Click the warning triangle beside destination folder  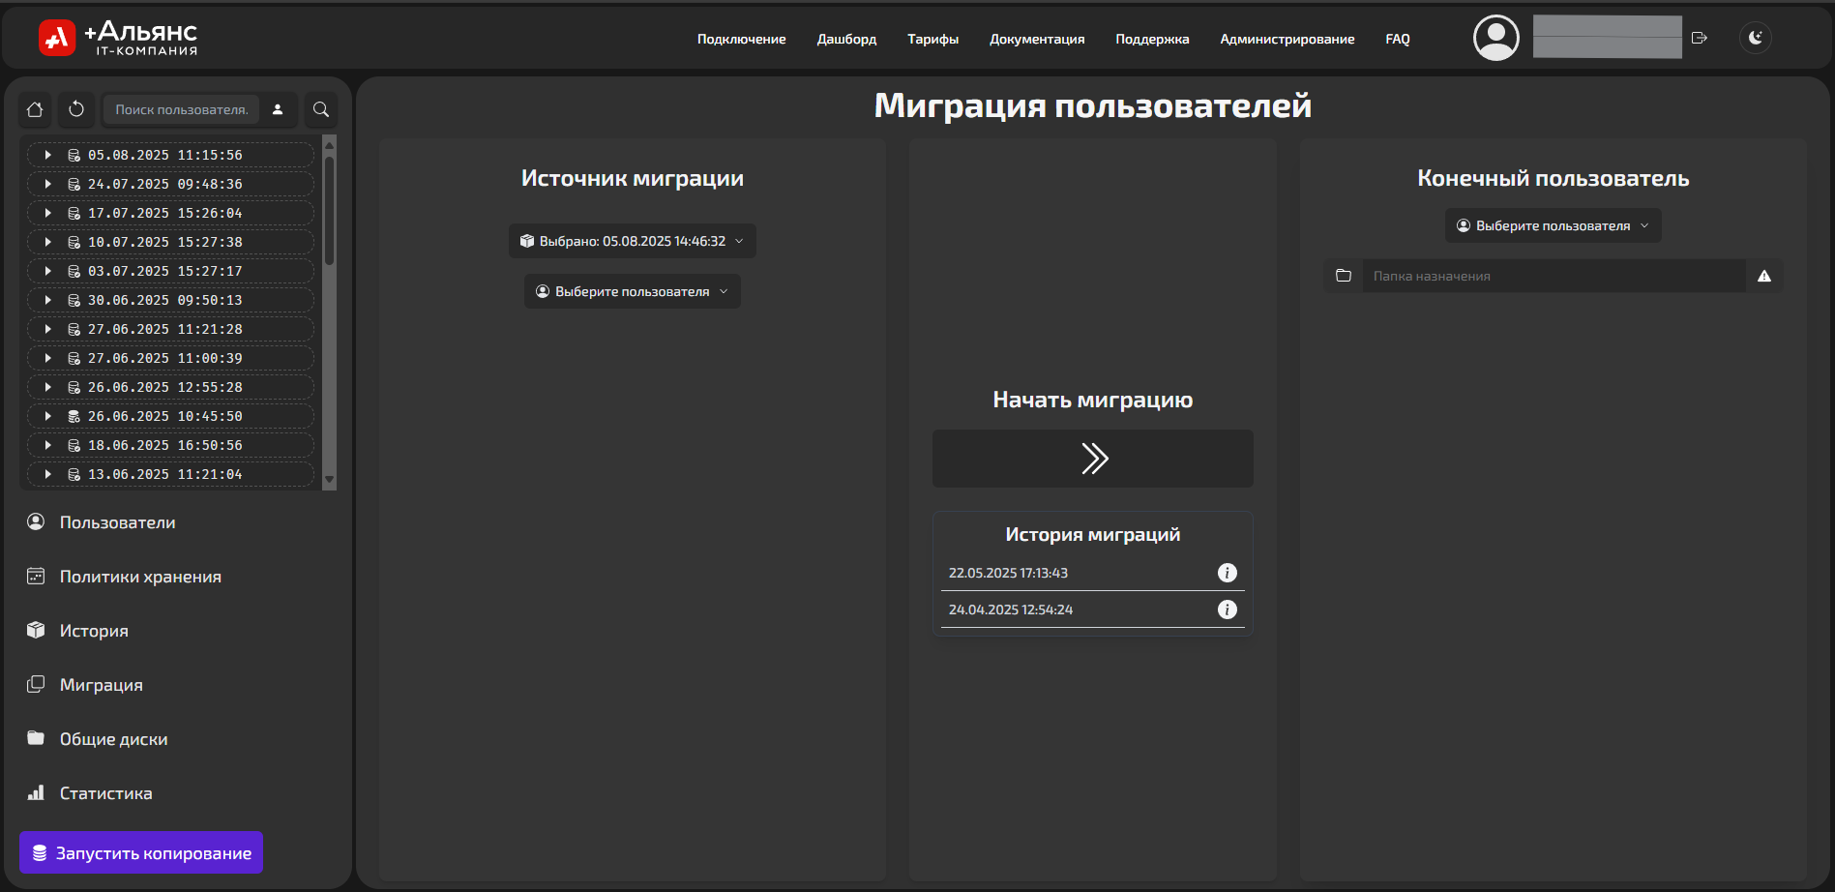[1763, 276]
